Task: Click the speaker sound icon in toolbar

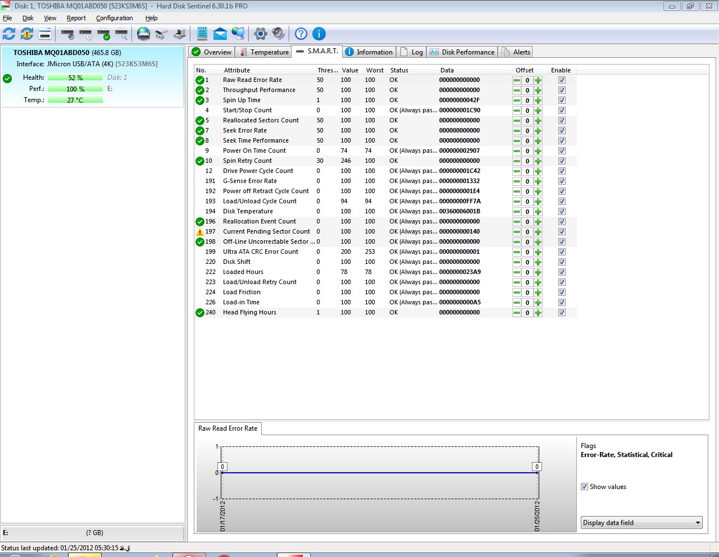Action: pyautogui.click(x=278, y=34)
